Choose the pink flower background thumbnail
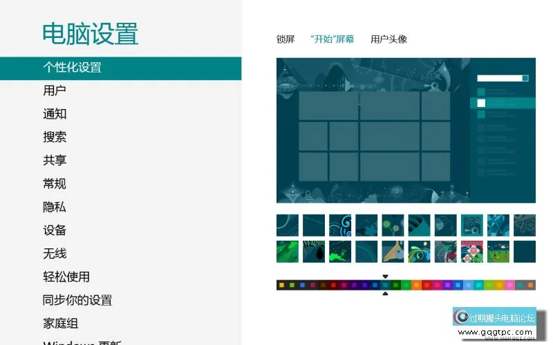The width and height of the screenshot is (553, 345). pyautogui.click(x=471, y=251)
